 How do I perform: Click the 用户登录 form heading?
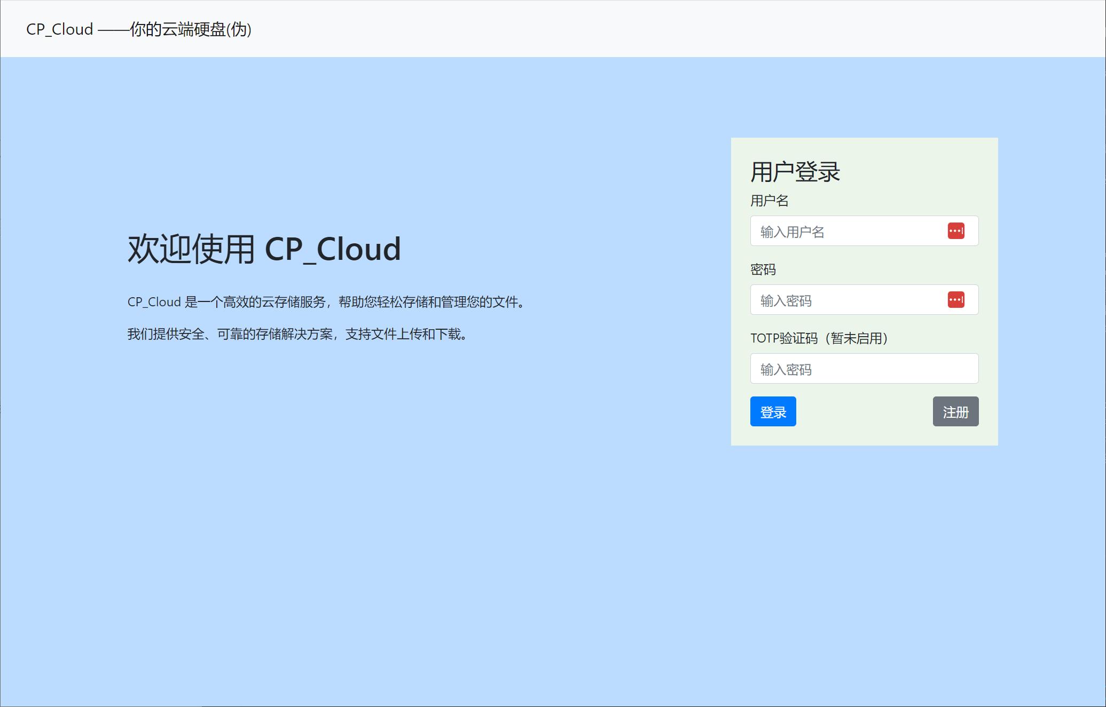coord(795,172)
